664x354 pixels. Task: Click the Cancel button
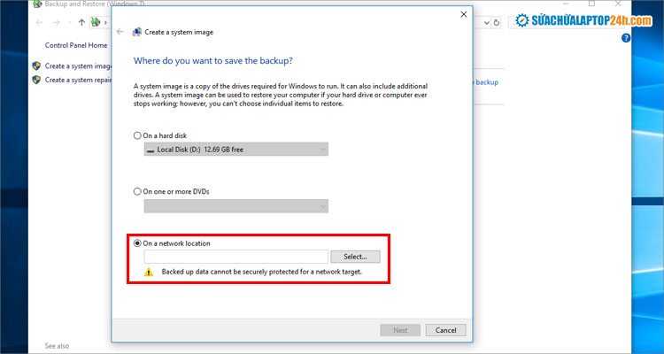(x=445, y=330)
